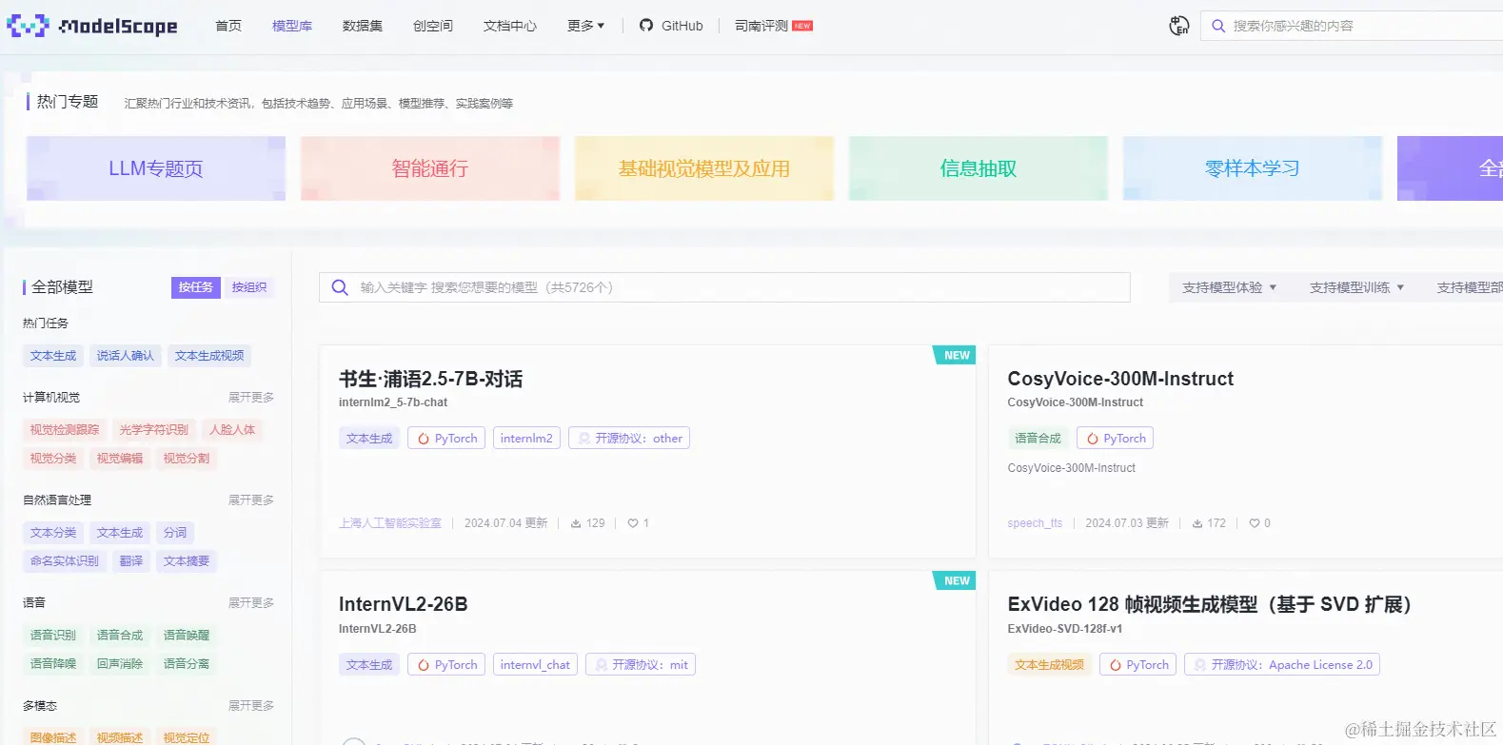Filter by 回声消除 tag
Image resolution: width=1503 pixels, height=745 pixels.
coord(120,664)
